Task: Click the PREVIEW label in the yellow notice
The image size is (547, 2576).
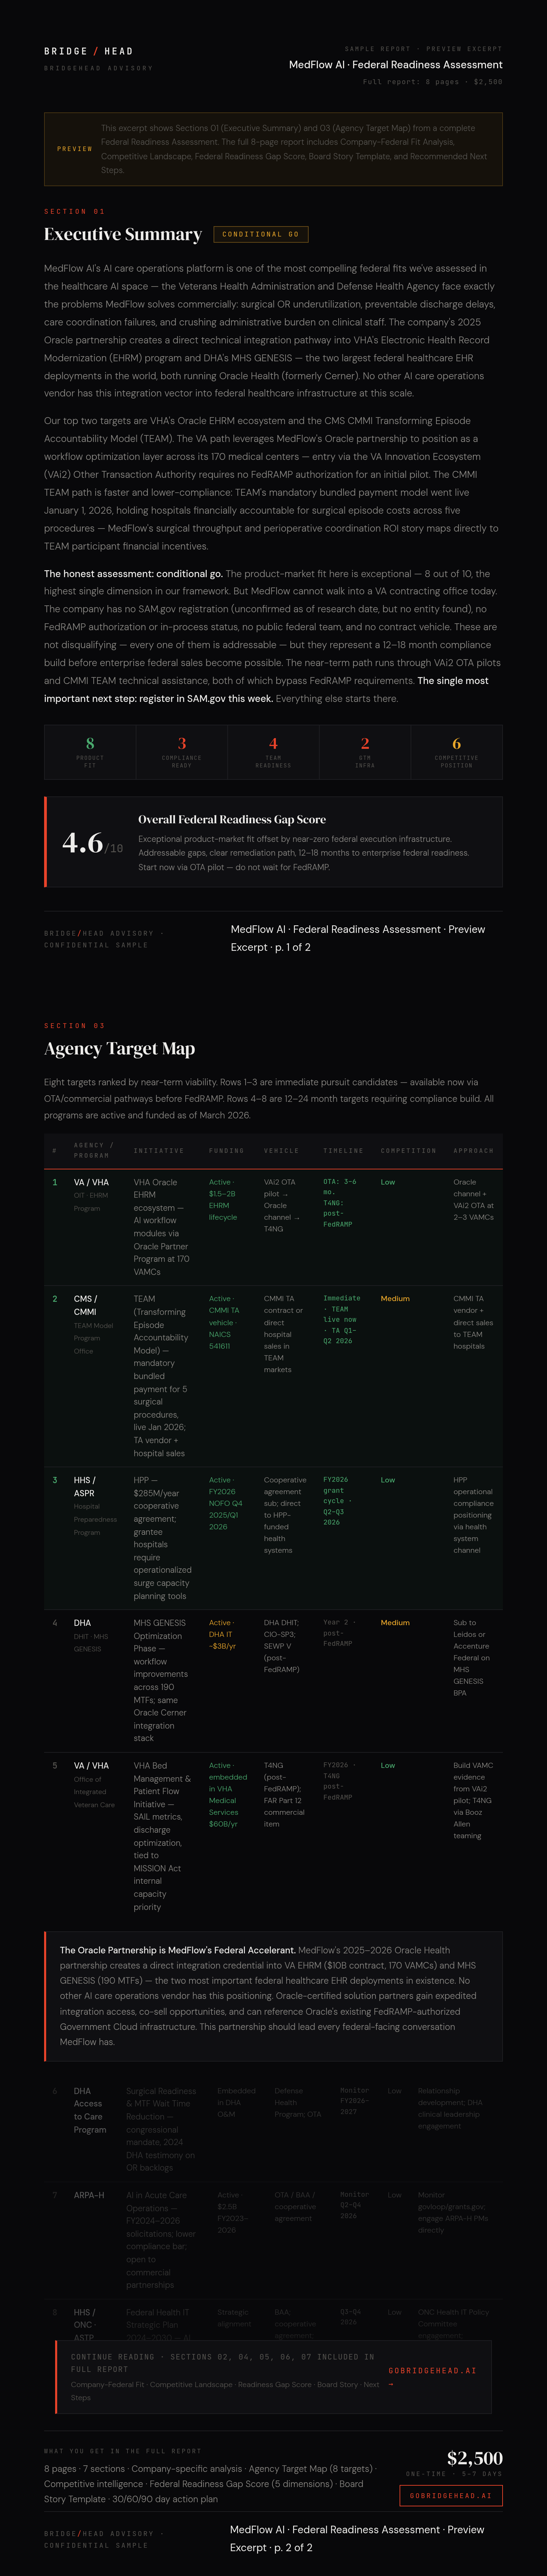Action: click(75, 149)
